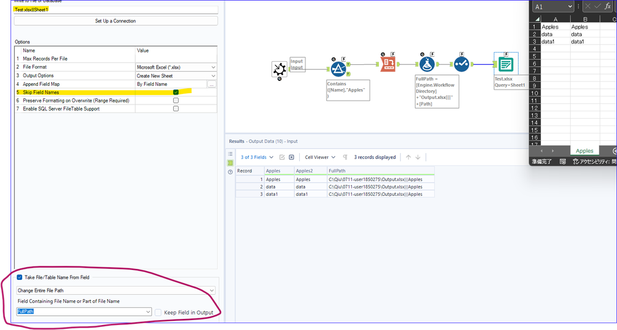Click the select-all fields check icon
Viewport: 617px width, 330px height.
(282, 157)
